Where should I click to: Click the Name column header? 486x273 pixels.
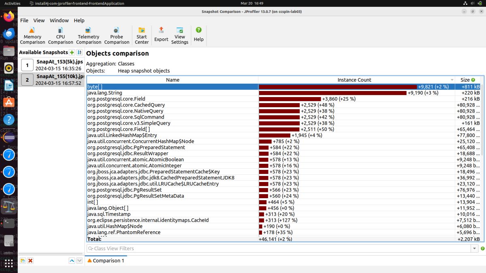click(173, 80)
